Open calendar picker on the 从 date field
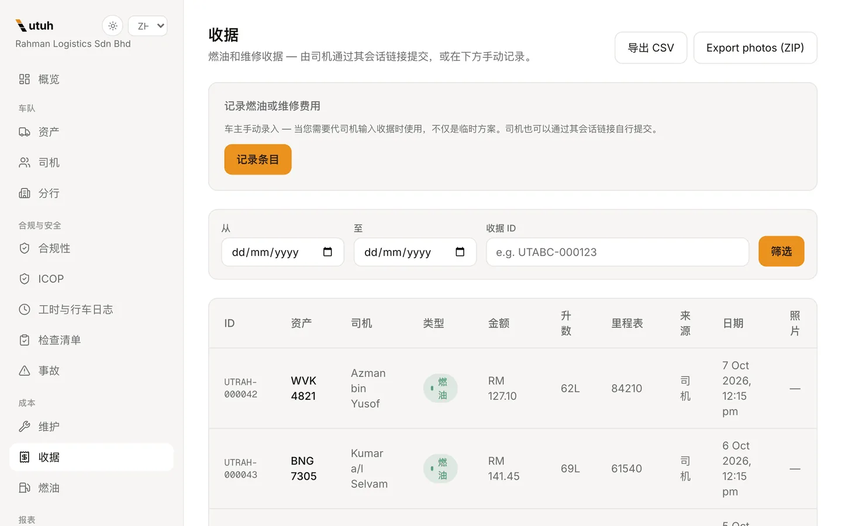842x526 pixels. 327,252
